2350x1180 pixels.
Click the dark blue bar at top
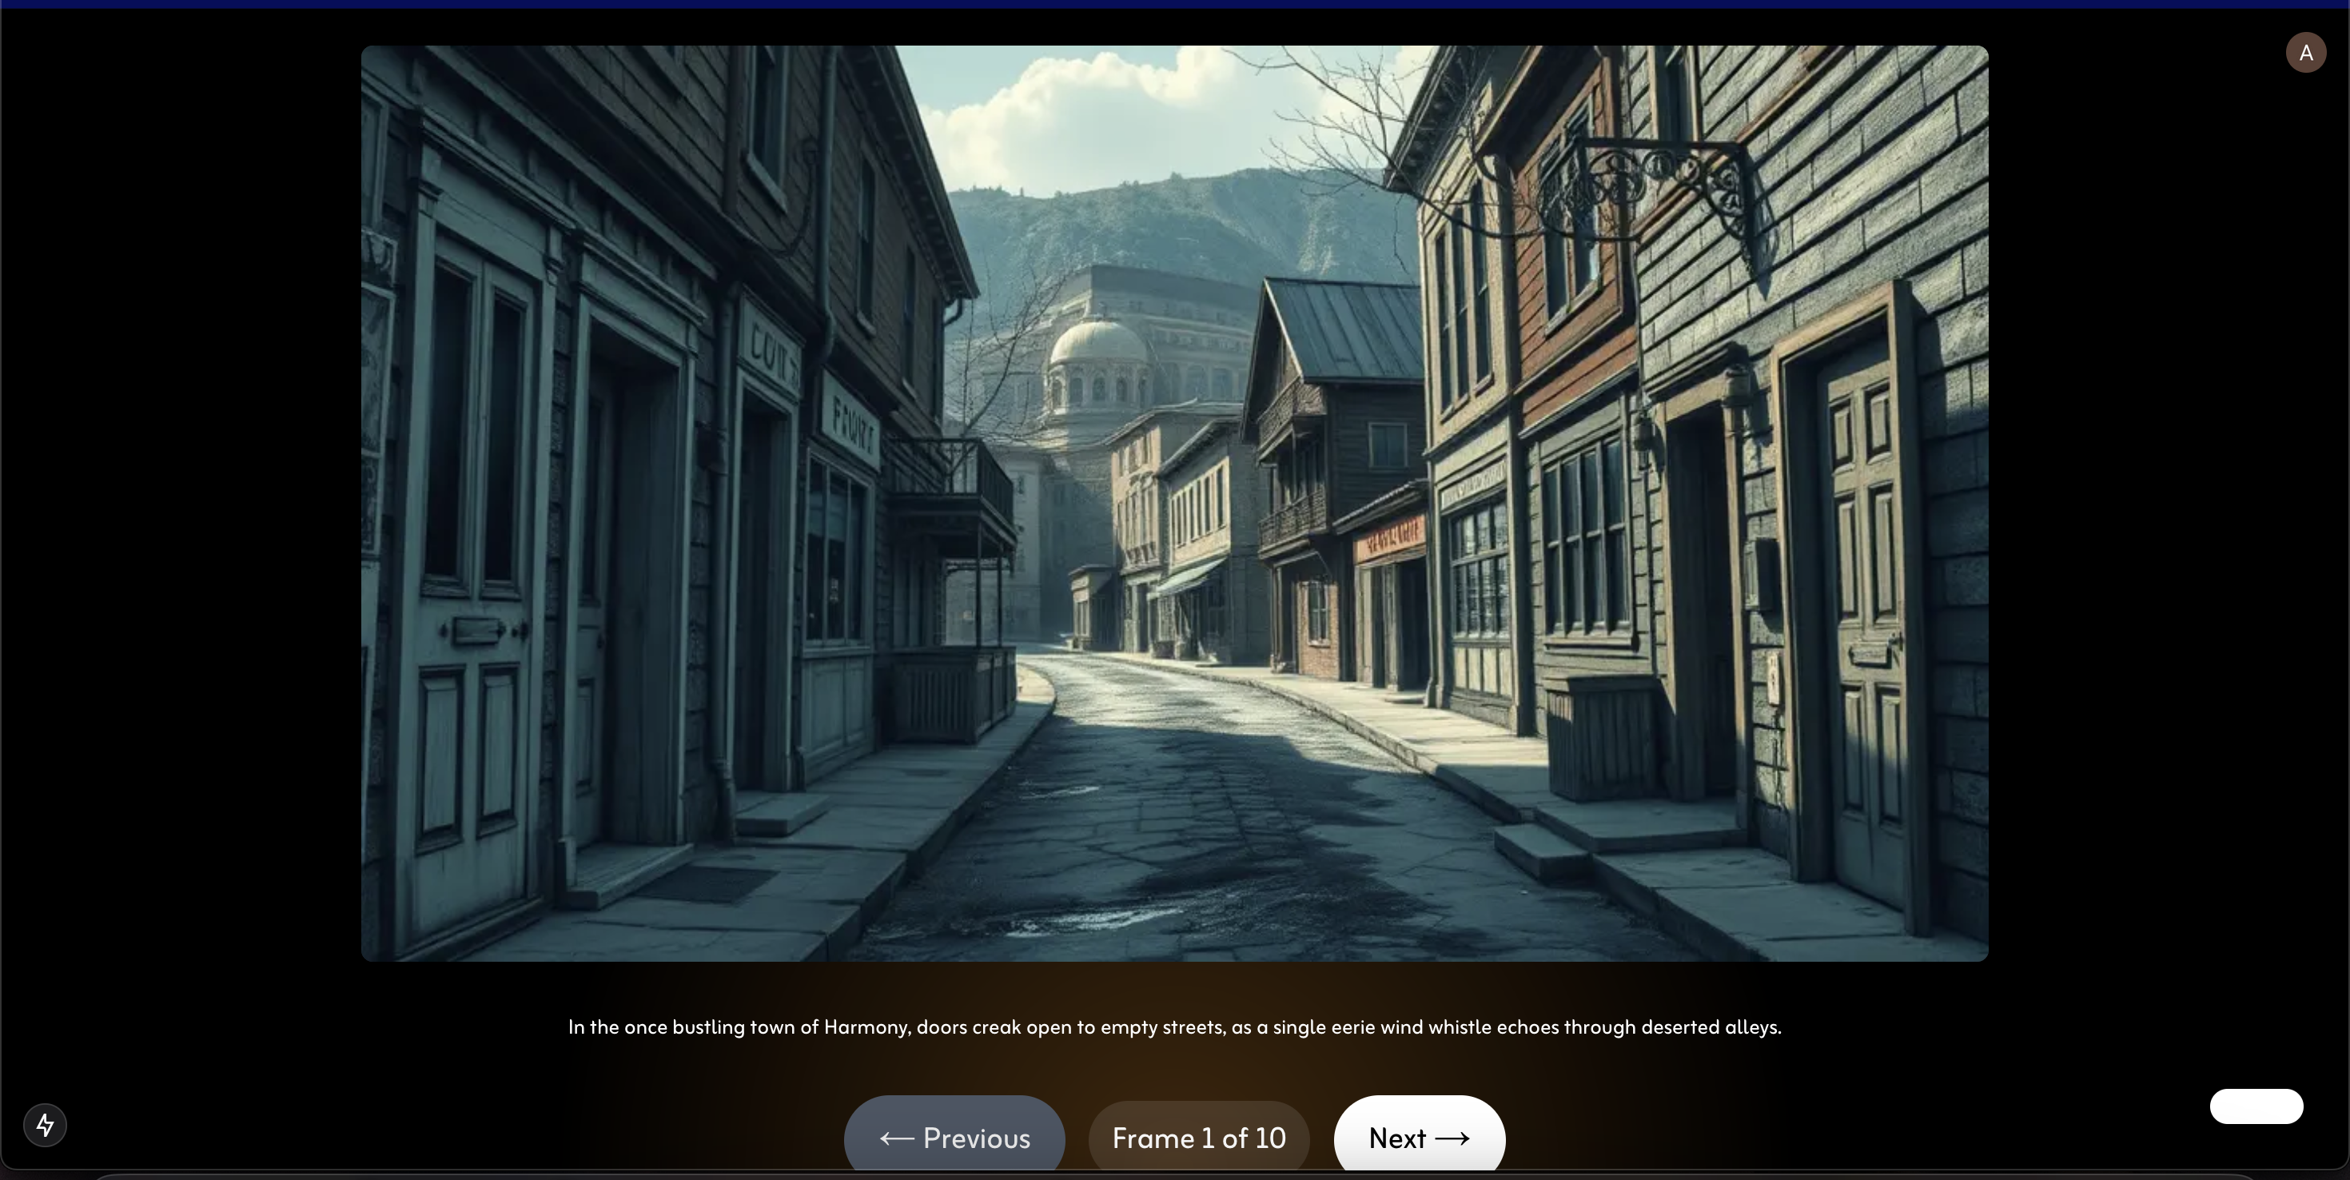(x=1174, y=4)
